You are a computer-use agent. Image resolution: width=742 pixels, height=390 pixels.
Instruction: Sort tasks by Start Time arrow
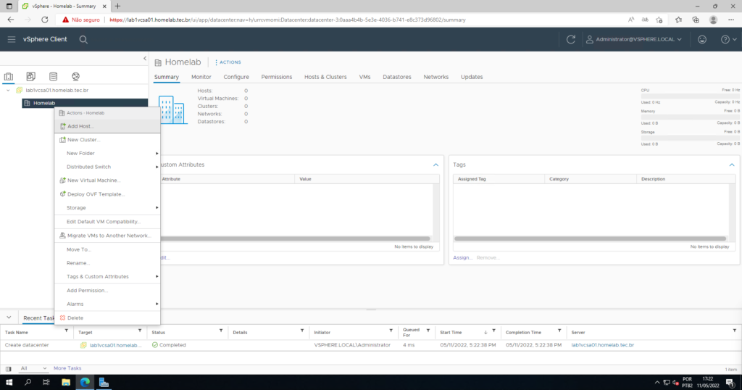click(x=485, y=332)
